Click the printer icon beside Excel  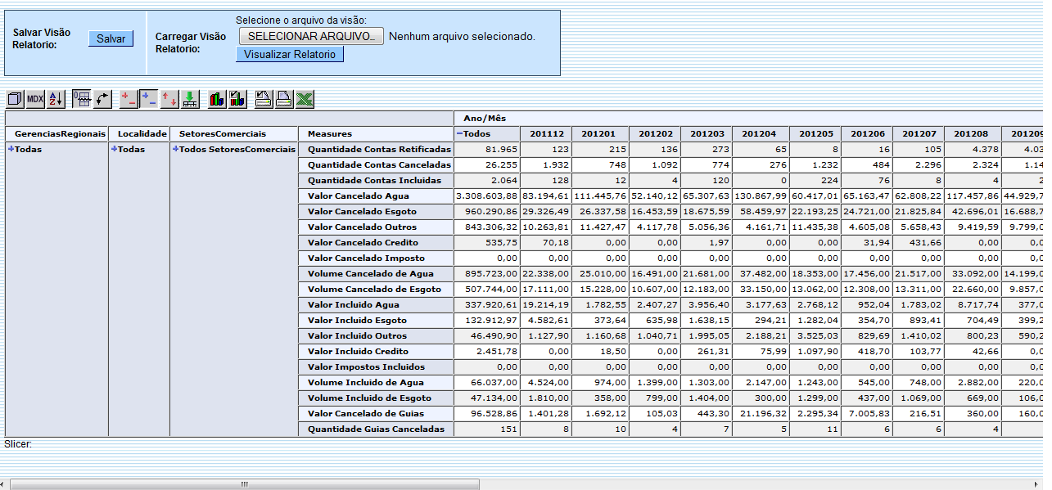[x=284, y=99]
